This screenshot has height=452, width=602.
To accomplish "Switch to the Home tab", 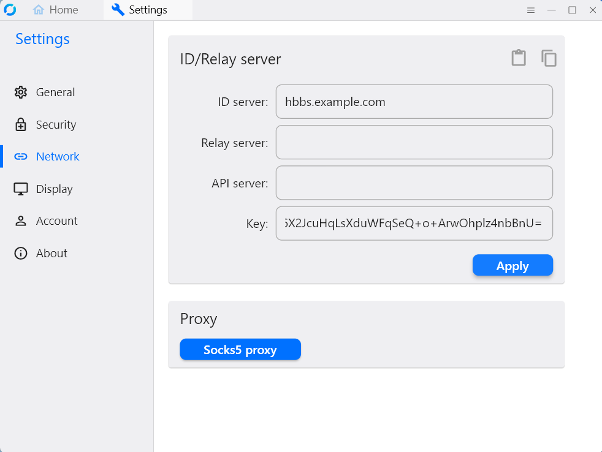I will pos(56,10).
